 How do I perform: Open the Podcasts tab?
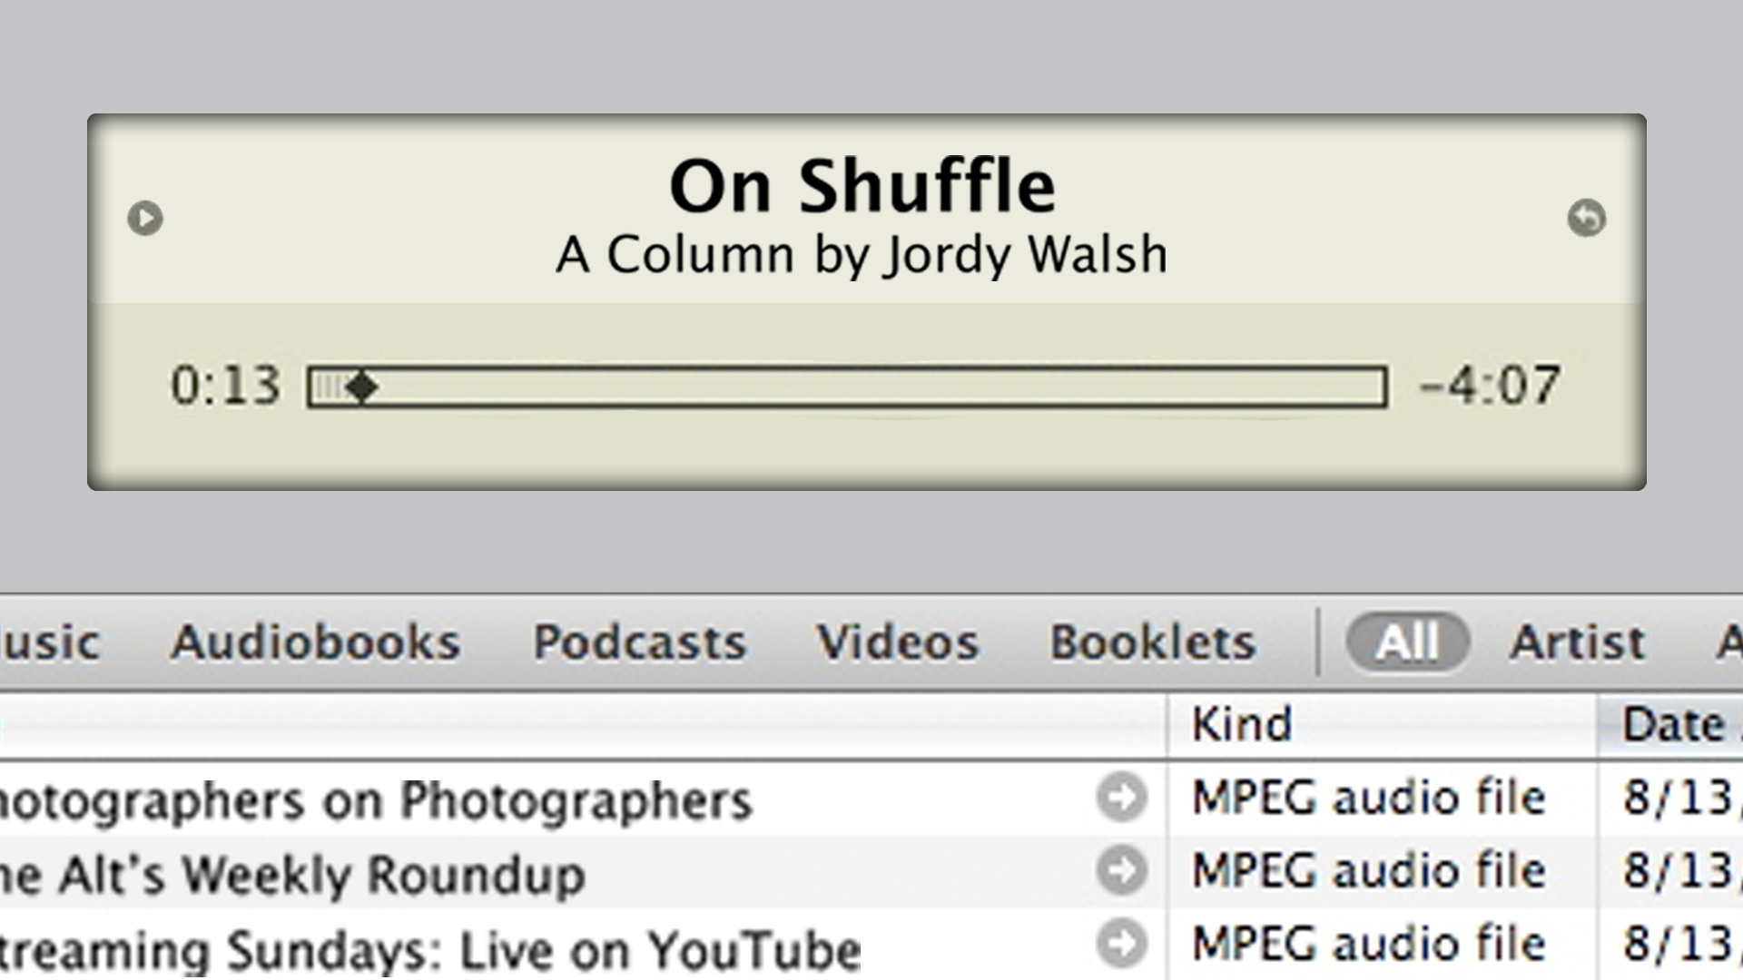click(639, 642)
